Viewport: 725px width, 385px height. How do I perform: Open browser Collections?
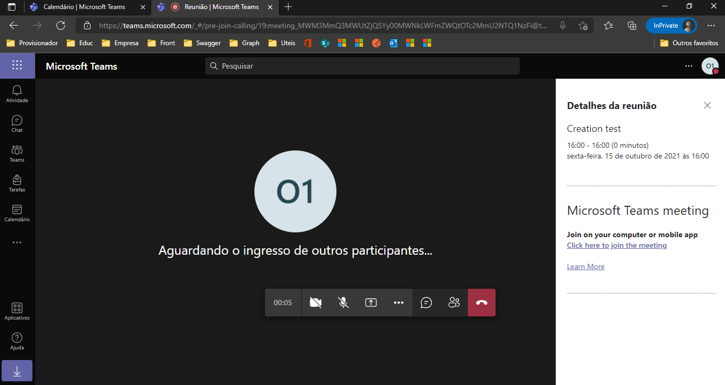[x=632, y=26]
